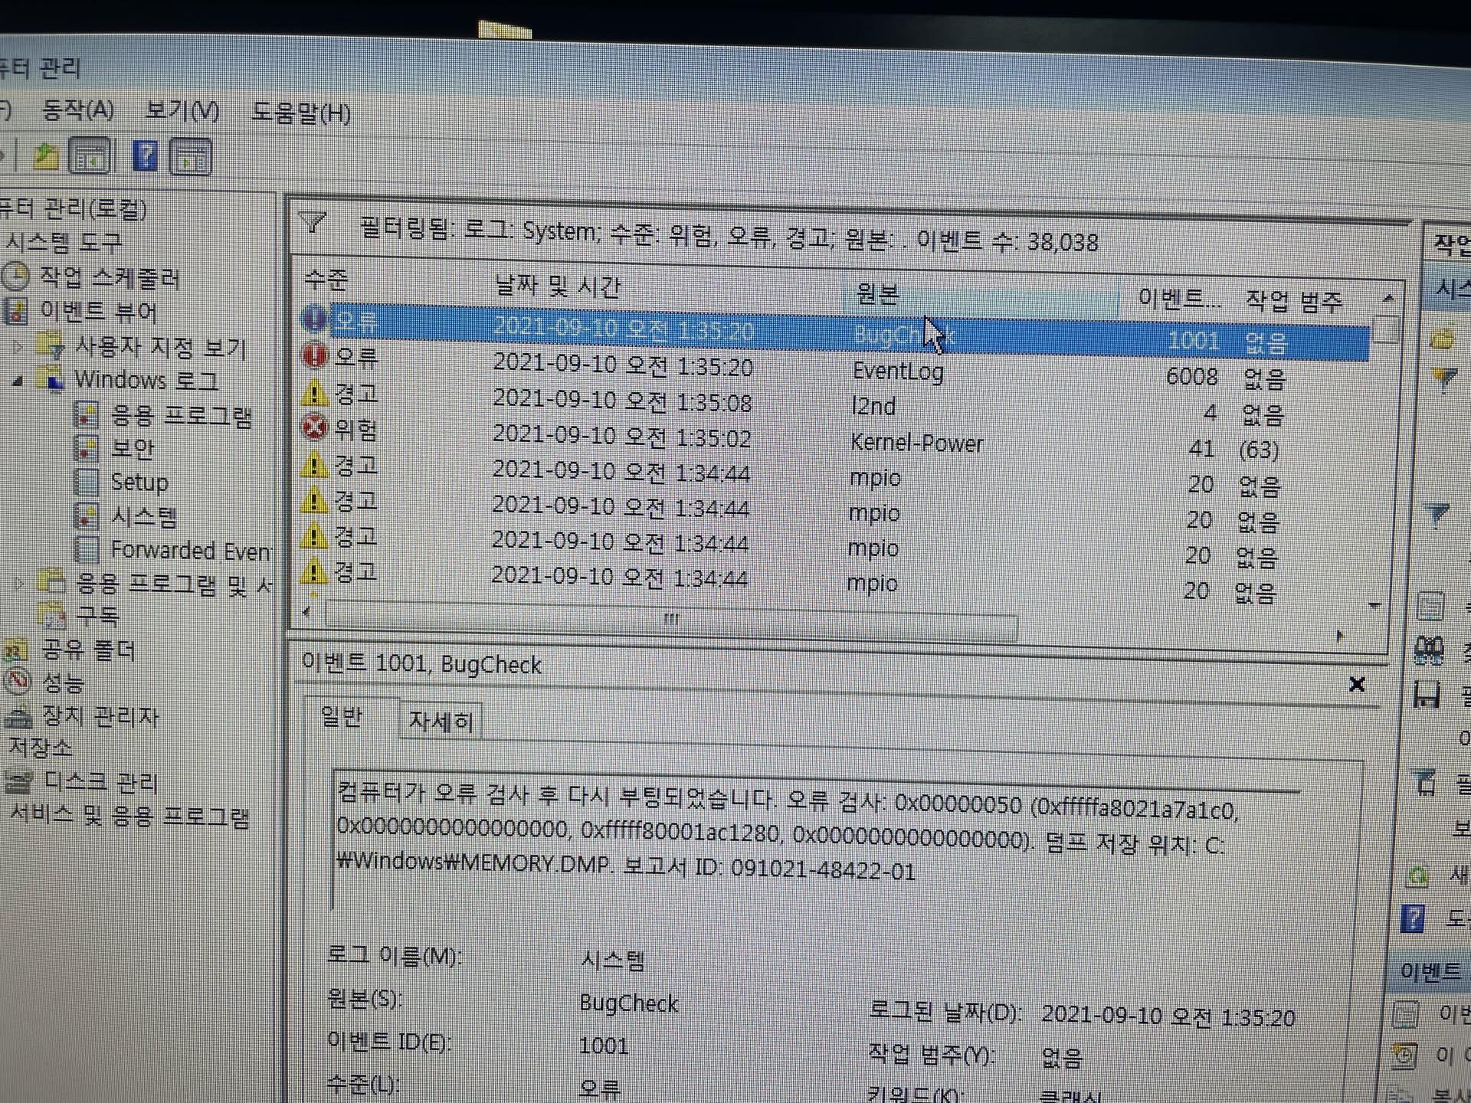Click the show/hide console tree icon
This screenshot has height=1103, width=1471.
pos(90,157)
